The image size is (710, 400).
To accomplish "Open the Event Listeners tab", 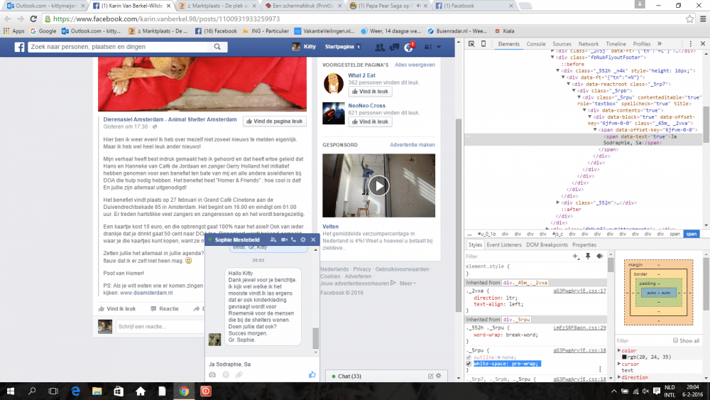I will point(504,244).
